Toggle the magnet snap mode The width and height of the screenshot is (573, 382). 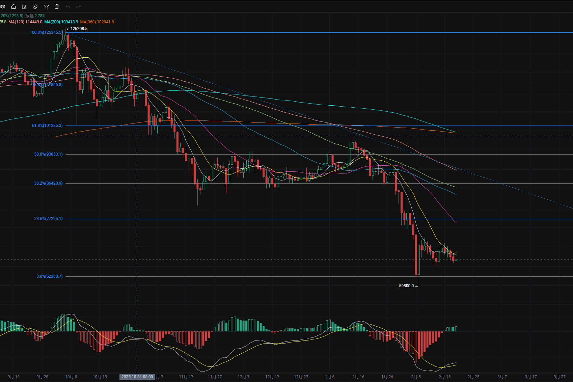(35, 7)
